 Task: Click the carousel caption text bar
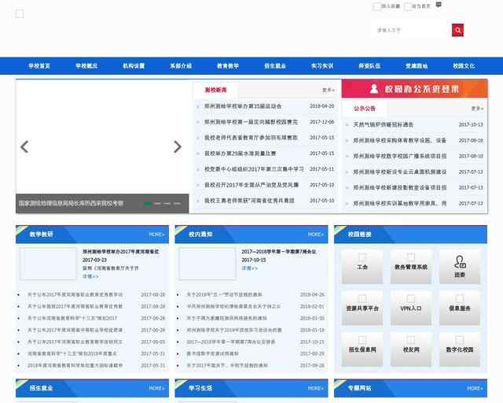tap(71, 203)
